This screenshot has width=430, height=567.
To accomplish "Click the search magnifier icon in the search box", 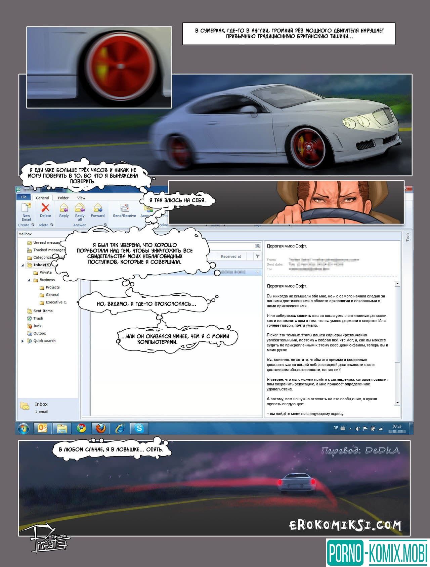I will coord(257,246).
